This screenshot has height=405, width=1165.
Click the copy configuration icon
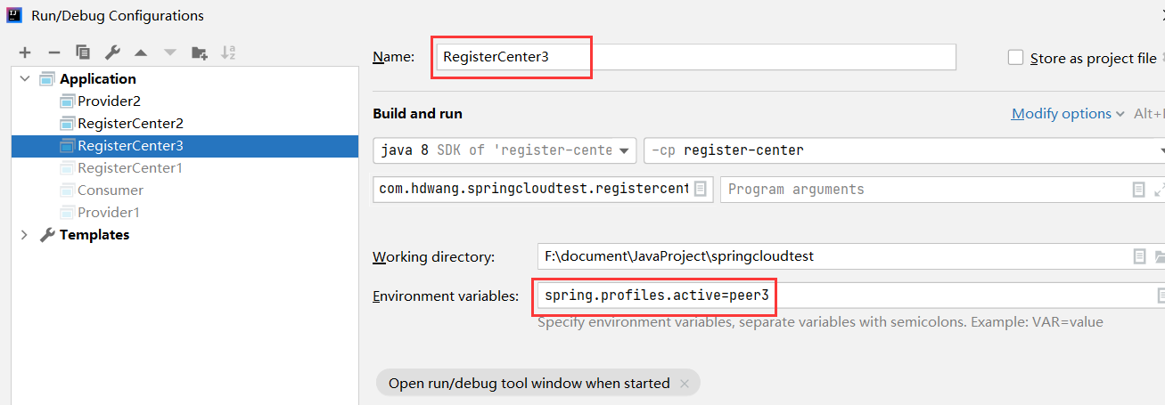pos(83,53)
